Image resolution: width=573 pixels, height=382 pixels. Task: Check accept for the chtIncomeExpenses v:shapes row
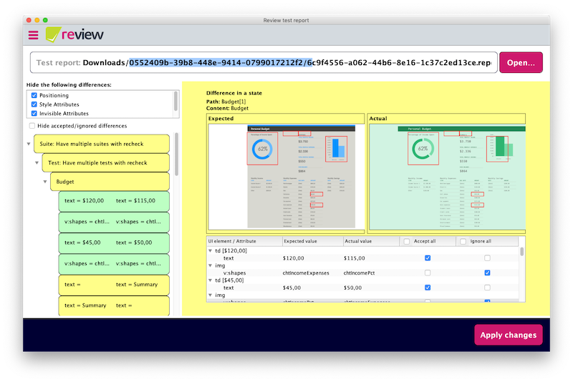pyautogui.click(x=428, y=273)
